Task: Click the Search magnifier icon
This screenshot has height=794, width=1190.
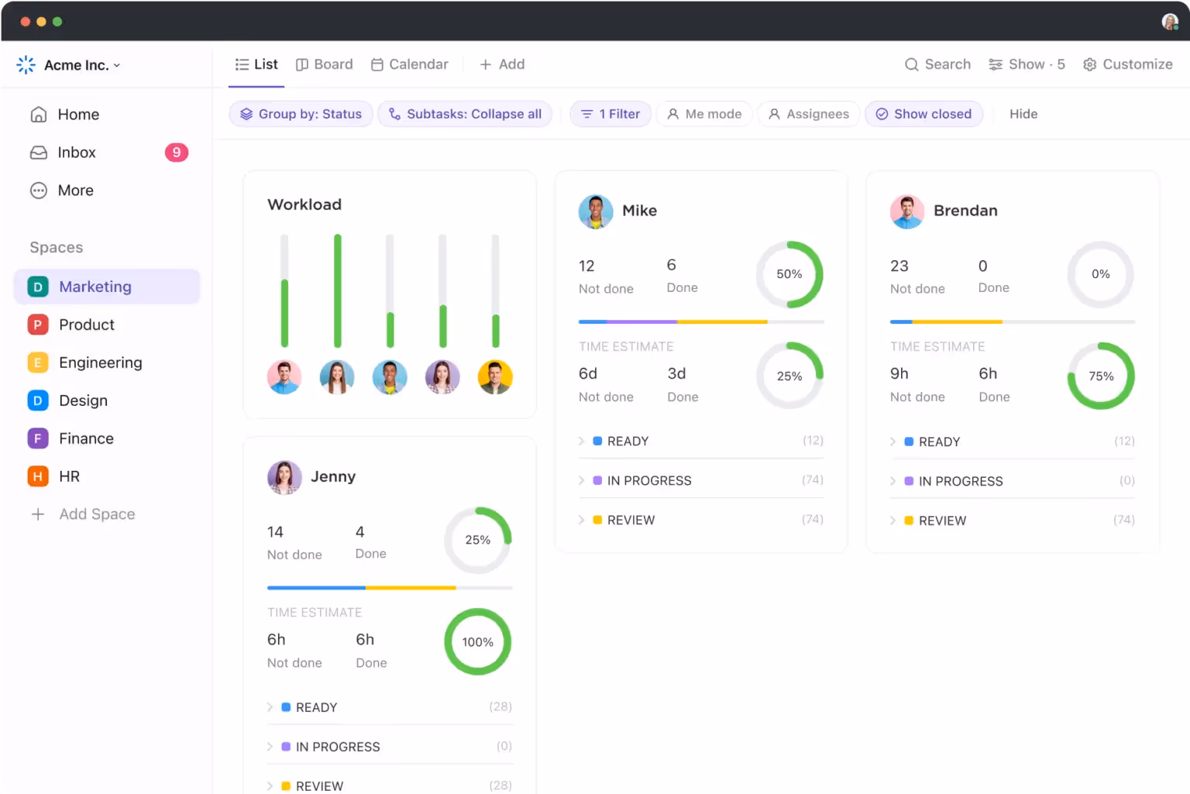Action: click(912, 64)
